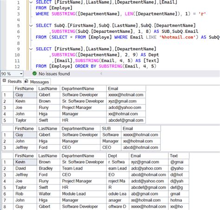Image resolution: width=220 pixels, height=210 pixels.
Task: Collapse the SELECT SubQ statement at line 5
Action: [x=31, y=25]
